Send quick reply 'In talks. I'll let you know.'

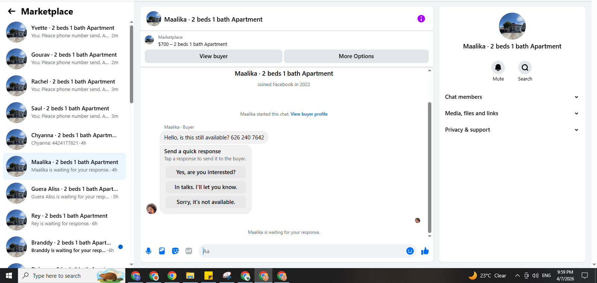(206, 187)
